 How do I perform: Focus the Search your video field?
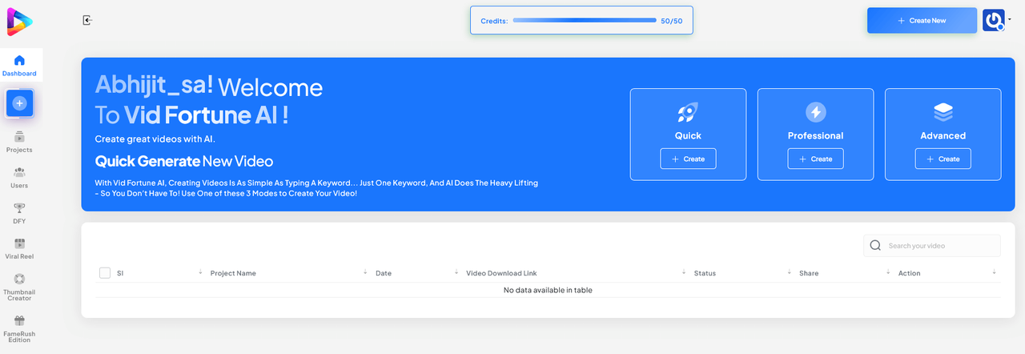tap(932, 246)
